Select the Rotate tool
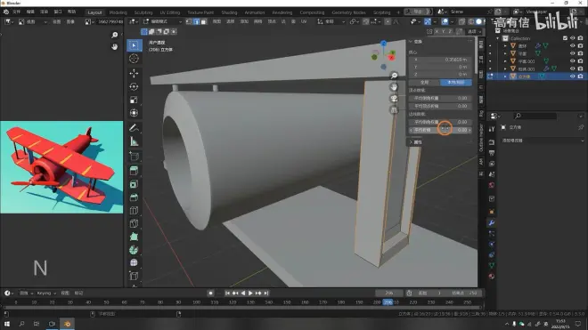 point(134,86)
